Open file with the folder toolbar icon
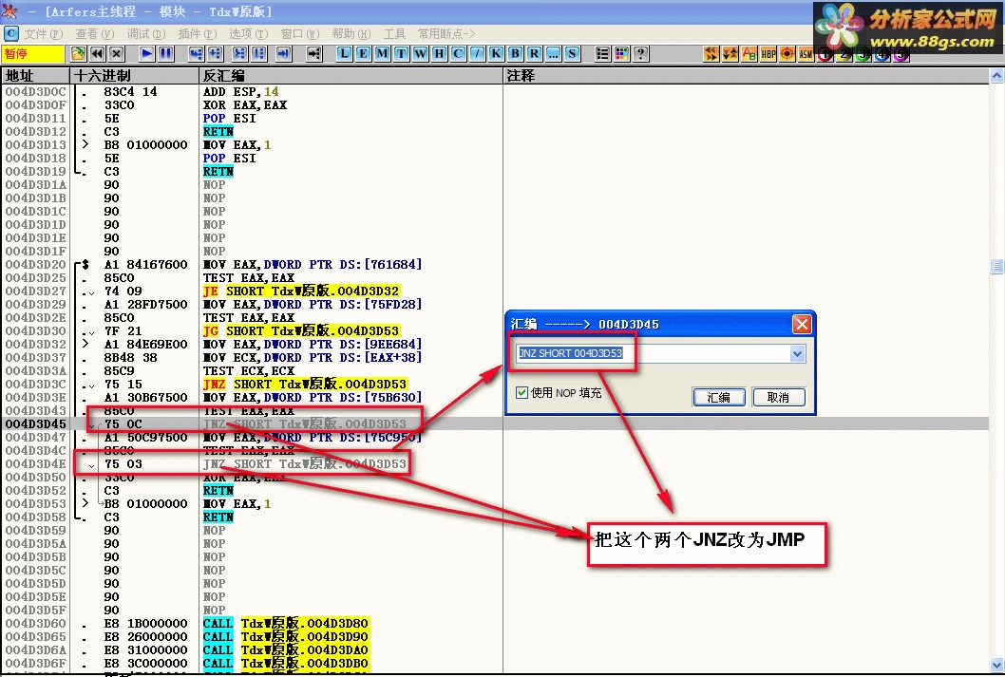This screenshot has width=1005, height=677. coord(78,54)
